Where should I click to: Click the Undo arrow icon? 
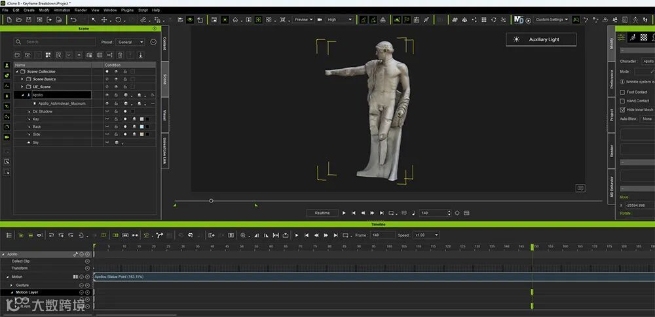tap(73, 20)
